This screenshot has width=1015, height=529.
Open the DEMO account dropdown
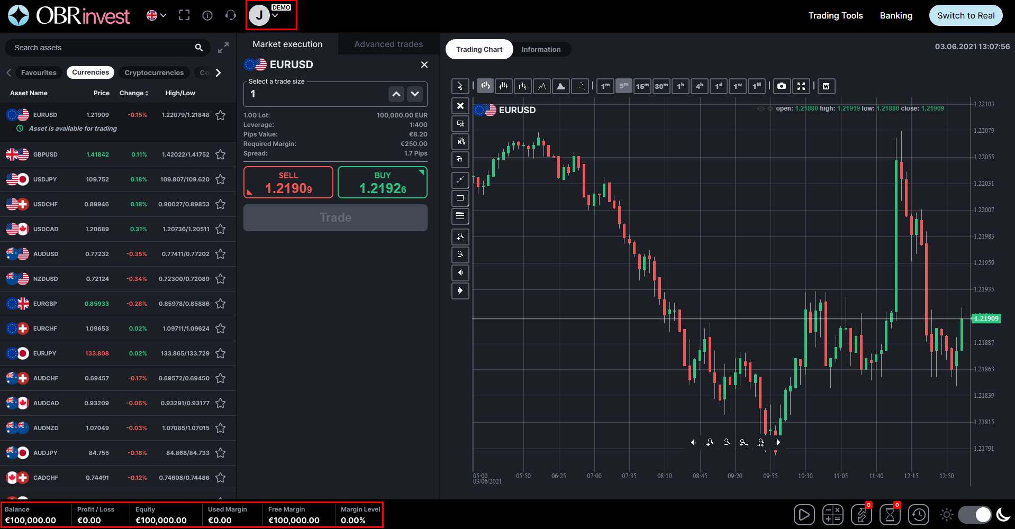(270, 15)
